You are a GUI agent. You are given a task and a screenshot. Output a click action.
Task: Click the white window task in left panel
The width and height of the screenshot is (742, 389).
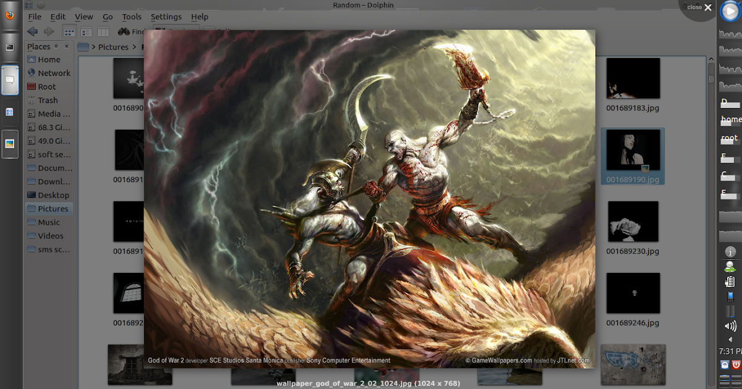click(10, 80)
